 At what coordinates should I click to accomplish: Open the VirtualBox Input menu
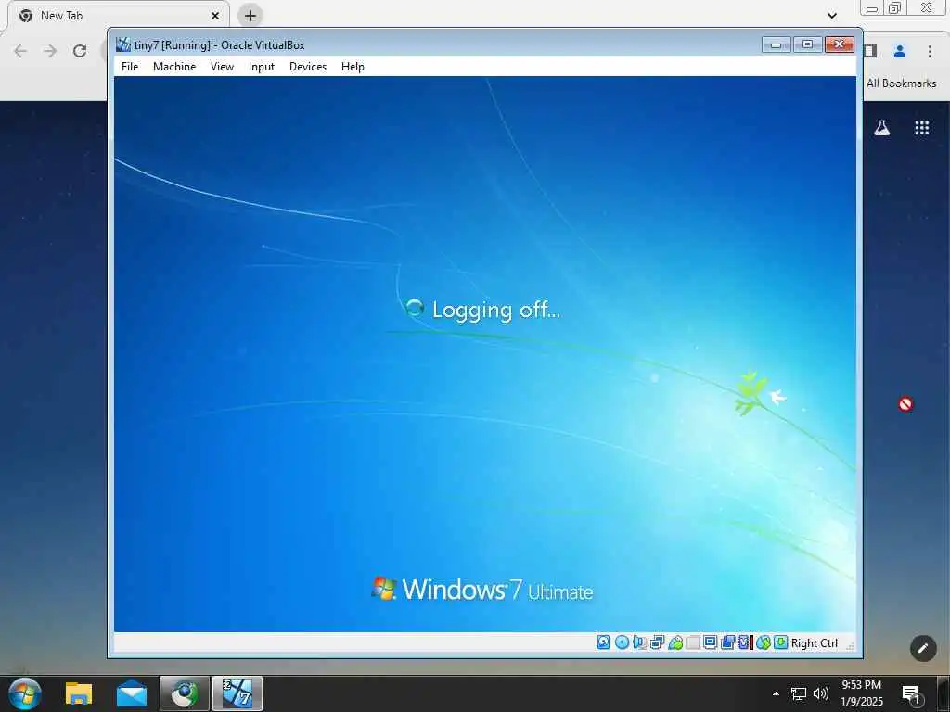tap(261, 67)
